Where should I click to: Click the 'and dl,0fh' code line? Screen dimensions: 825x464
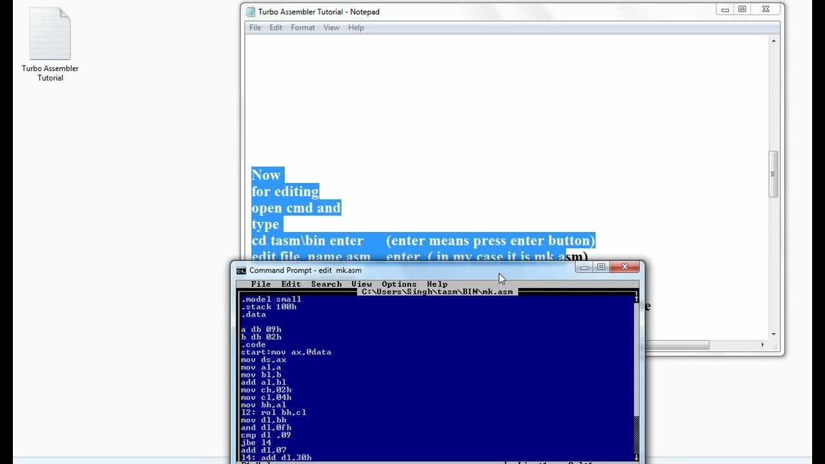(x=266, y=428)
